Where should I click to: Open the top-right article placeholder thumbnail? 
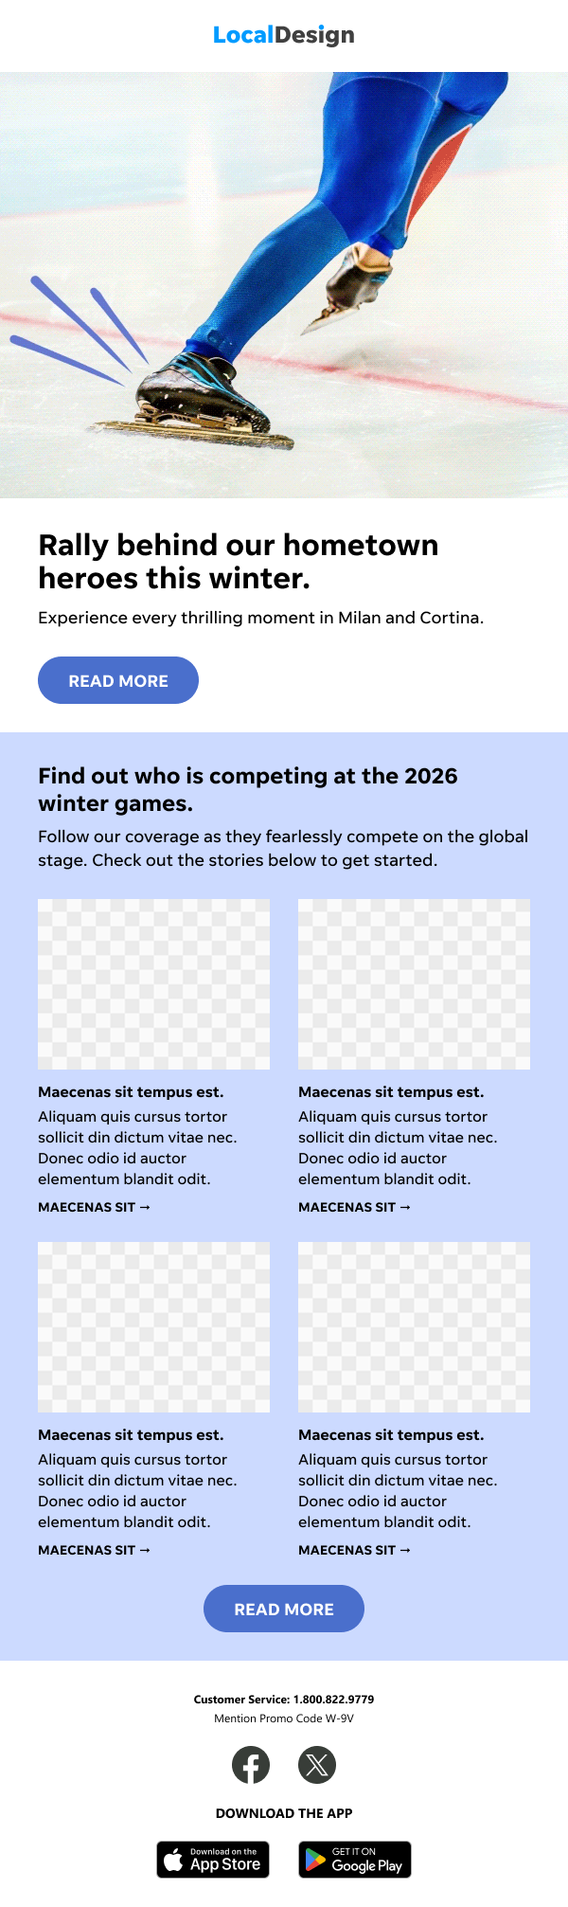414,984
